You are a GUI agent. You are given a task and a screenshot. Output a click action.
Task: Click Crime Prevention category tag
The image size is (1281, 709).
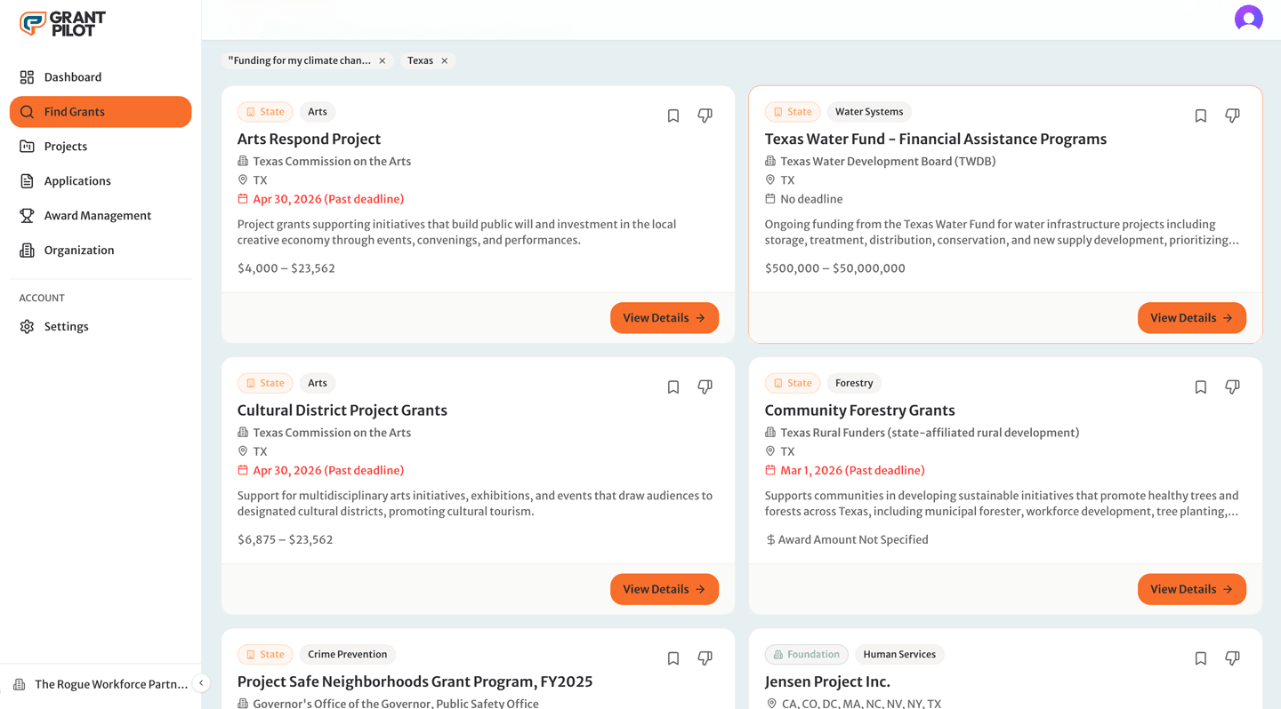(x=348, y=655)
